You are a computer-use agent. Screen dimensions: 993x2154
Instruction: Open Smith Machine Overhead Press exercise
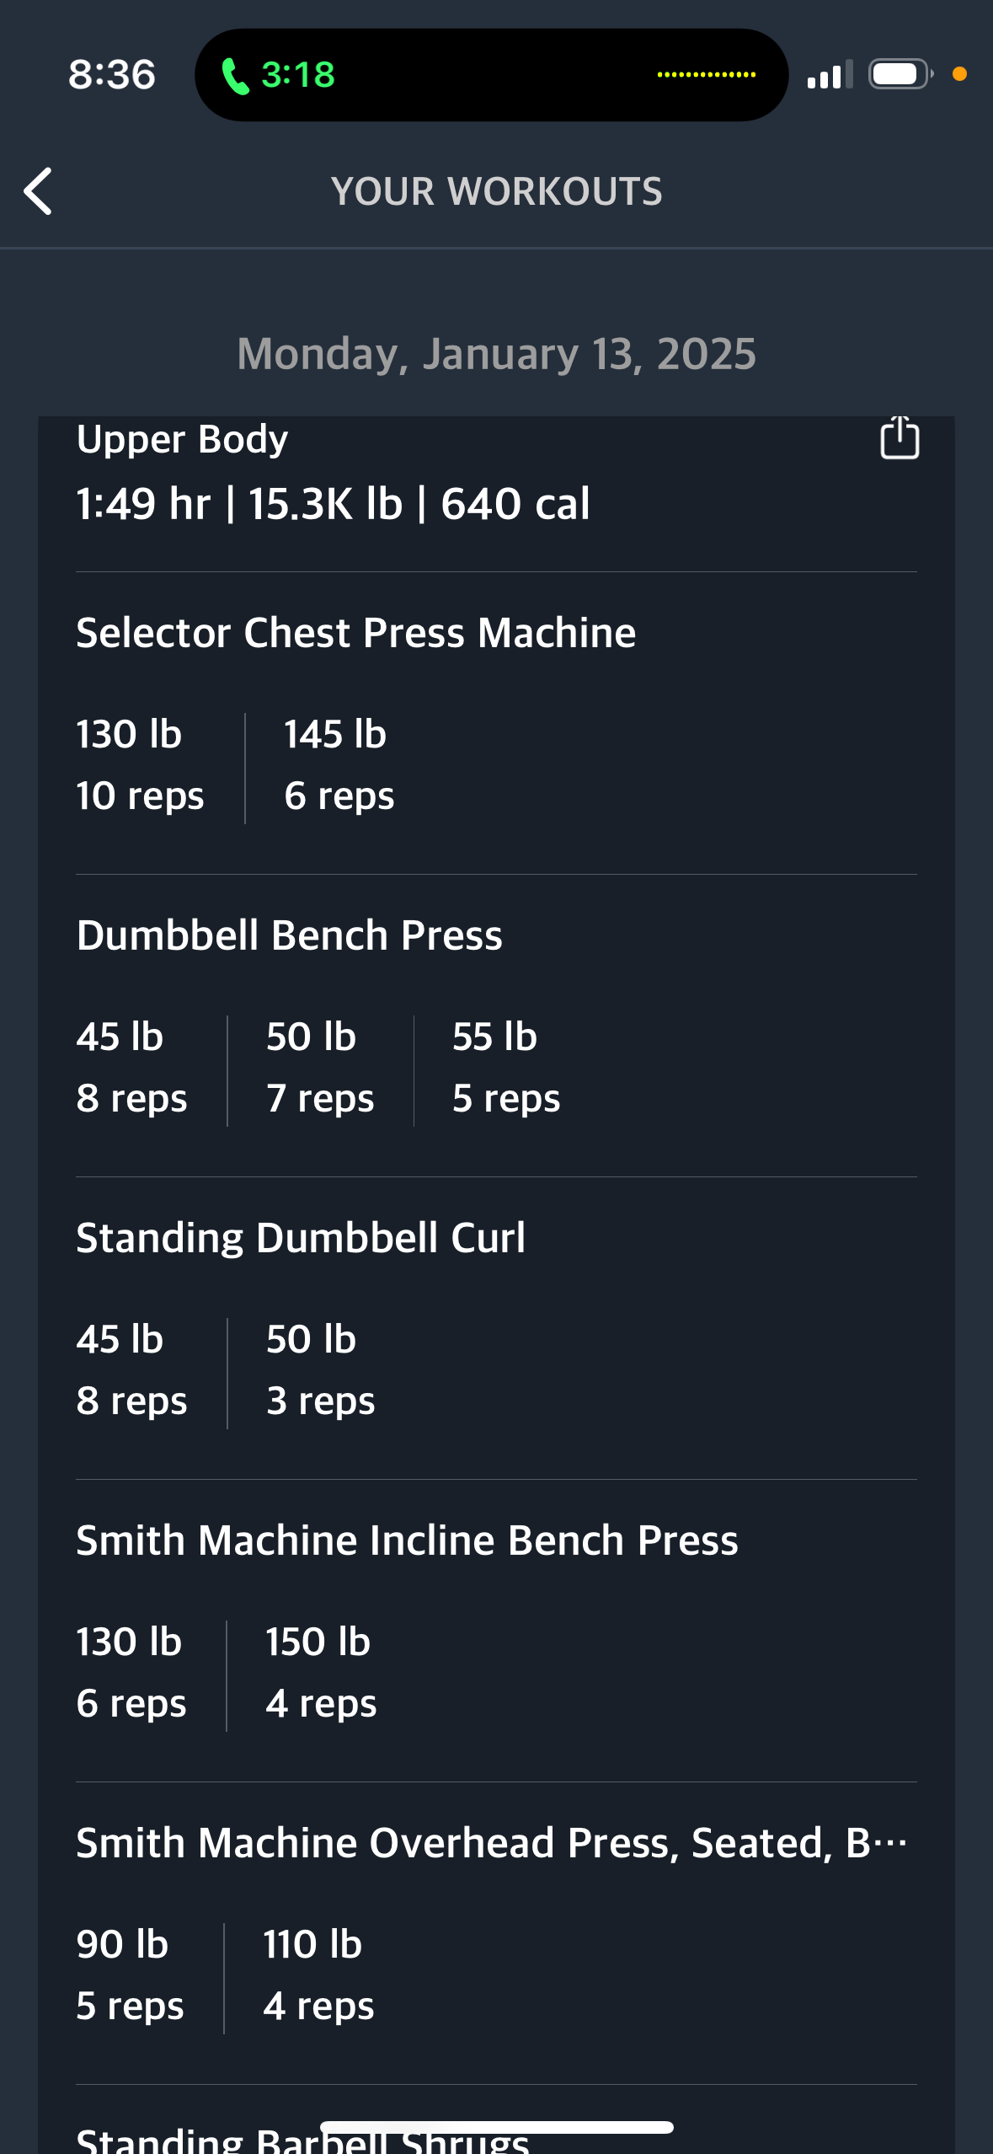[491, 1843]
